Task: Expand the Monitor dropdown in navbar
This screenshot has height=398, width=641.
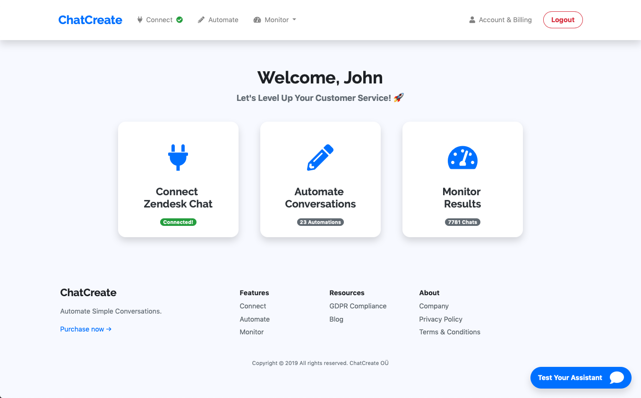Action: 276,20
